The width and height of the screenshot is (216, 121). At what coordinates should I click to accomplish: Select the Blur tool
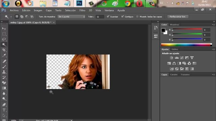pyautogui.click(x=4, y=93)
